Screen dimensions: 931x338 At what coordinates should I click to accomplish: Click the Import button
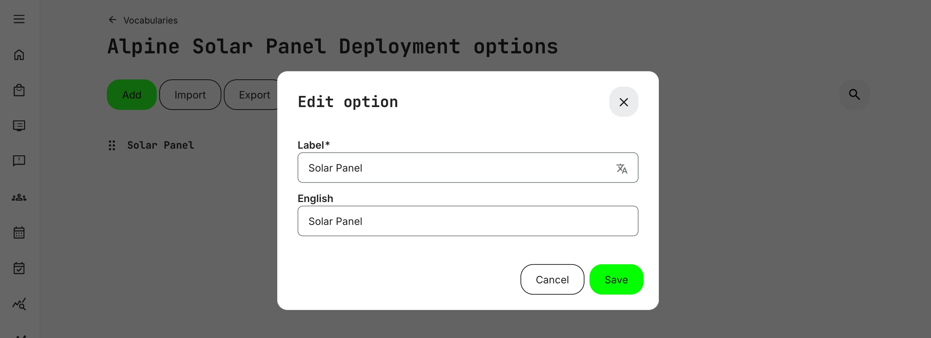point(190,95)
